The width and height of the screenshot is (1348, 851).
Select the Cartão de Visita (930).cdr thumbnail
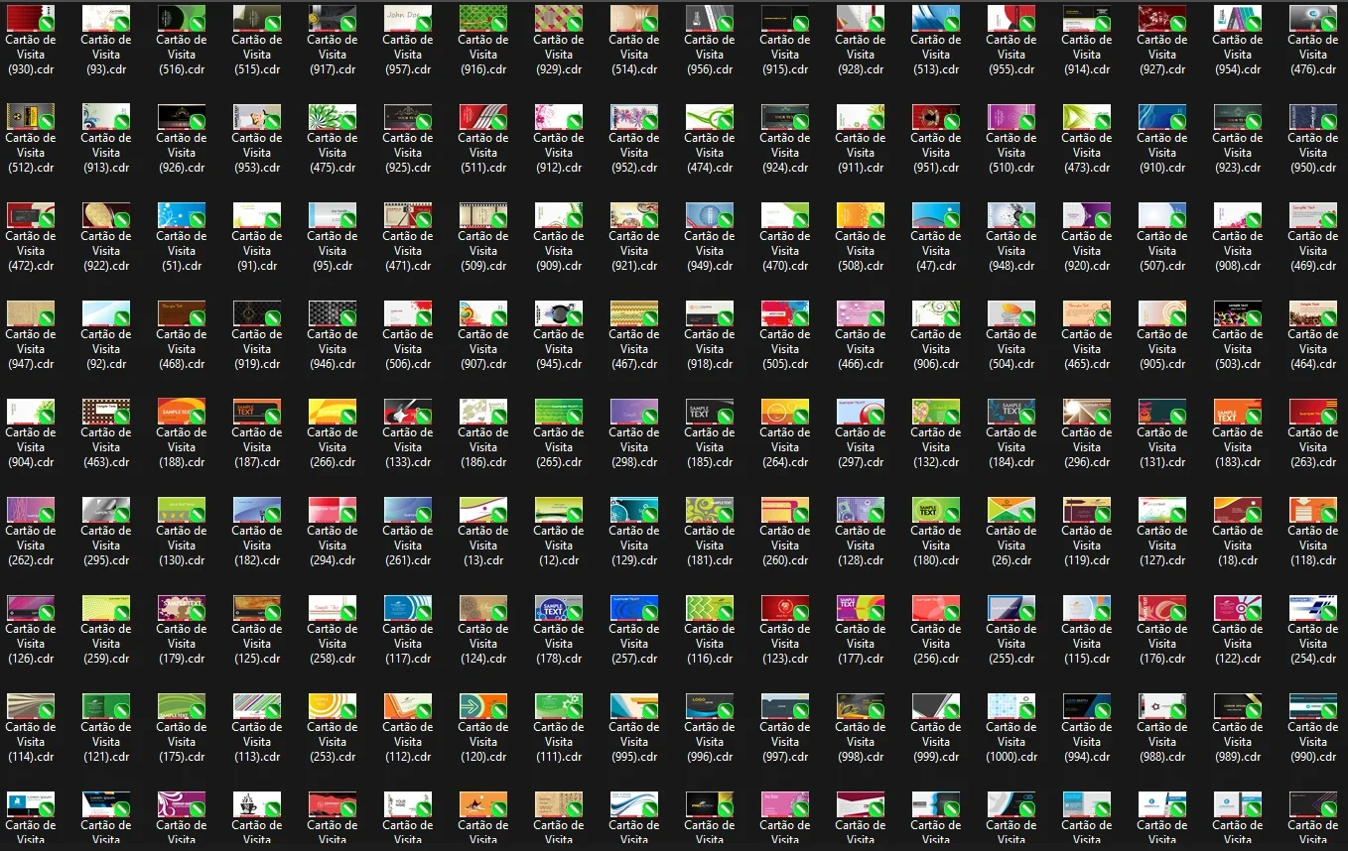point(31,18)
